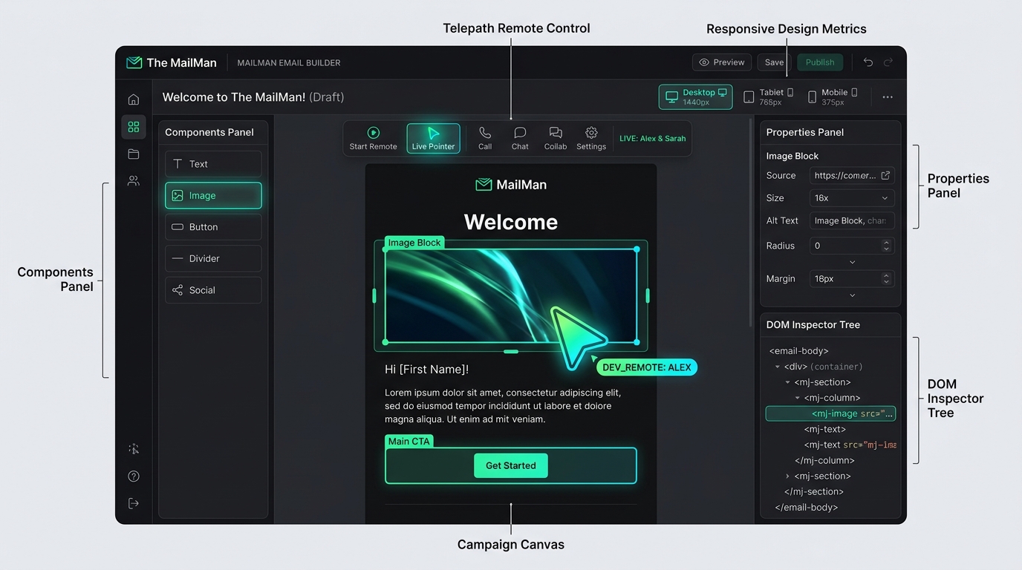Expand the second <mj-section> node

(788, 476)
